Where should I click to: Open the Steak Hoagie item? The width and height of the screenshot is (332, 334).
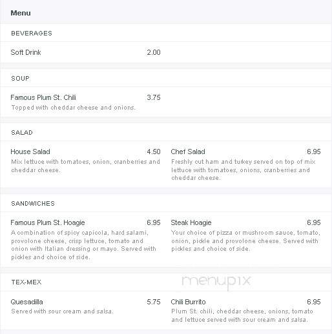pos(191,222)
